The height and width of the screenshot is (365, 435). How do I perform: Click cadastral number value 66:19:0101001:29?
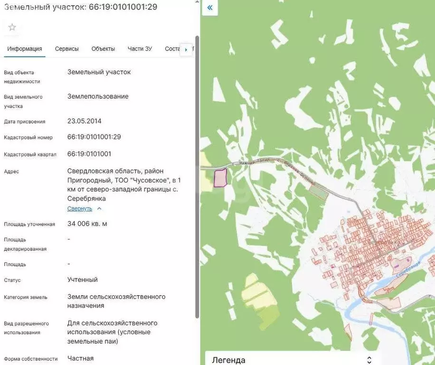[94, 137]
